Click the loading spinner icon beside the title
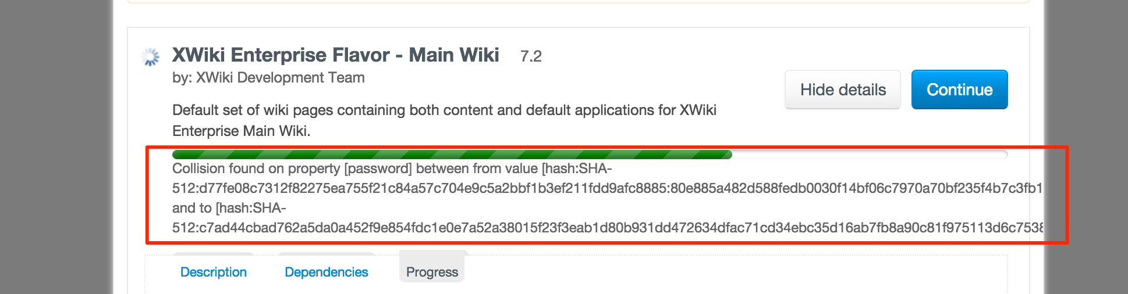The image size is (1128, 294). (x=151, y=57)
